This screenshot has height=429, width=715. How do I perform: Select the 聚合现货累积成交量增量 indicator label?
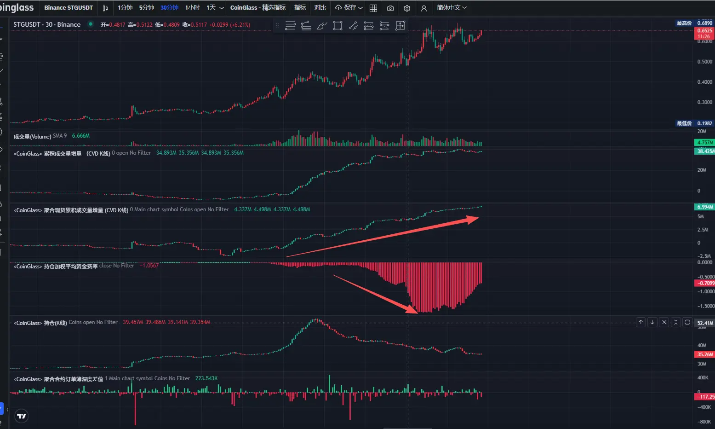click(x=71, y=210)
